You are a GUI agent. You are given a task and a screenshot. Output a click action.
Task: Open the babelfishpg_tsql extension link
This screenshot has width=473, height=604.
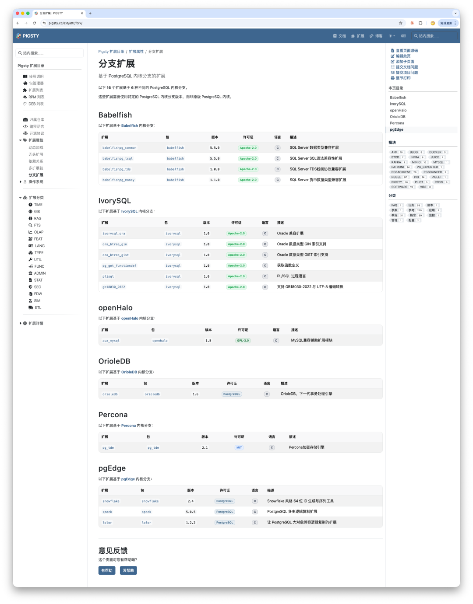pos(117,158)
